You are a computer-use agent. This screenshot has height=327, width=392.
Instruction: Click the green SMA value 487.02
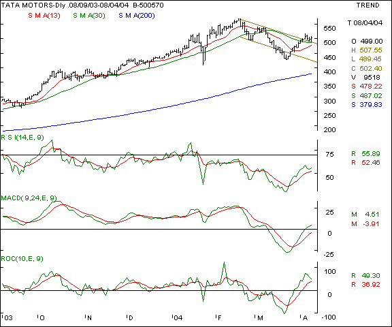coord(371,95)
